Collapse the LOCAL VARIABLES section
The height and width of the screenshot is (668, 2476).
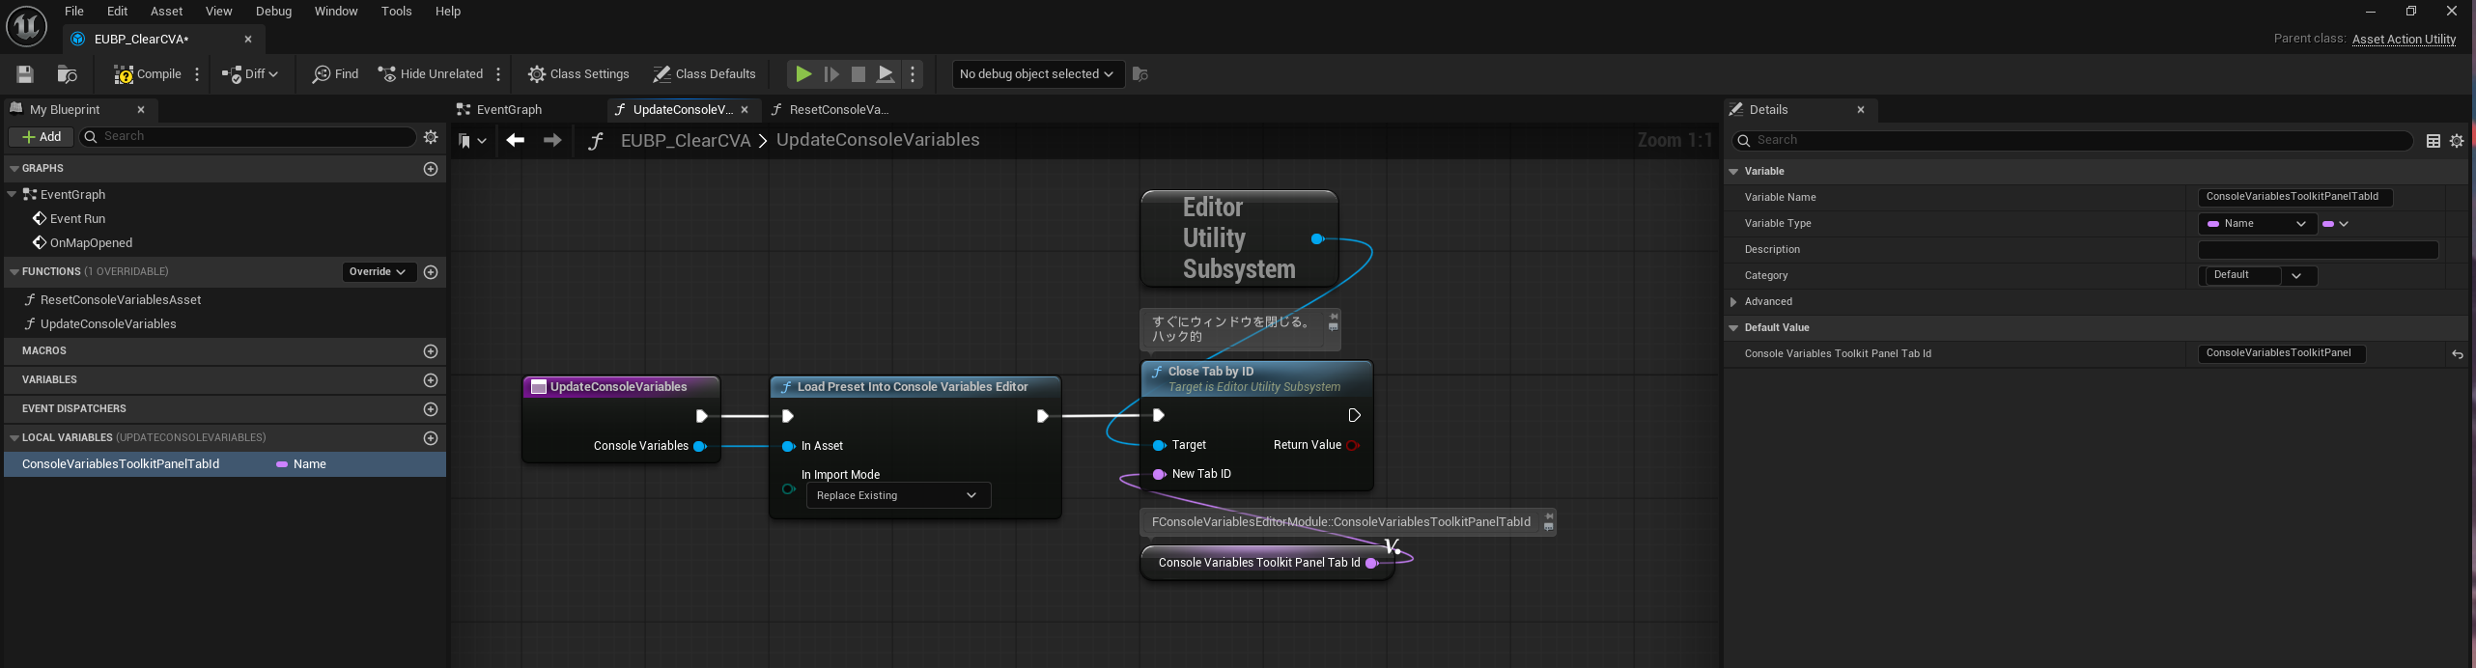pyautogui.click(x=14, y=438)
